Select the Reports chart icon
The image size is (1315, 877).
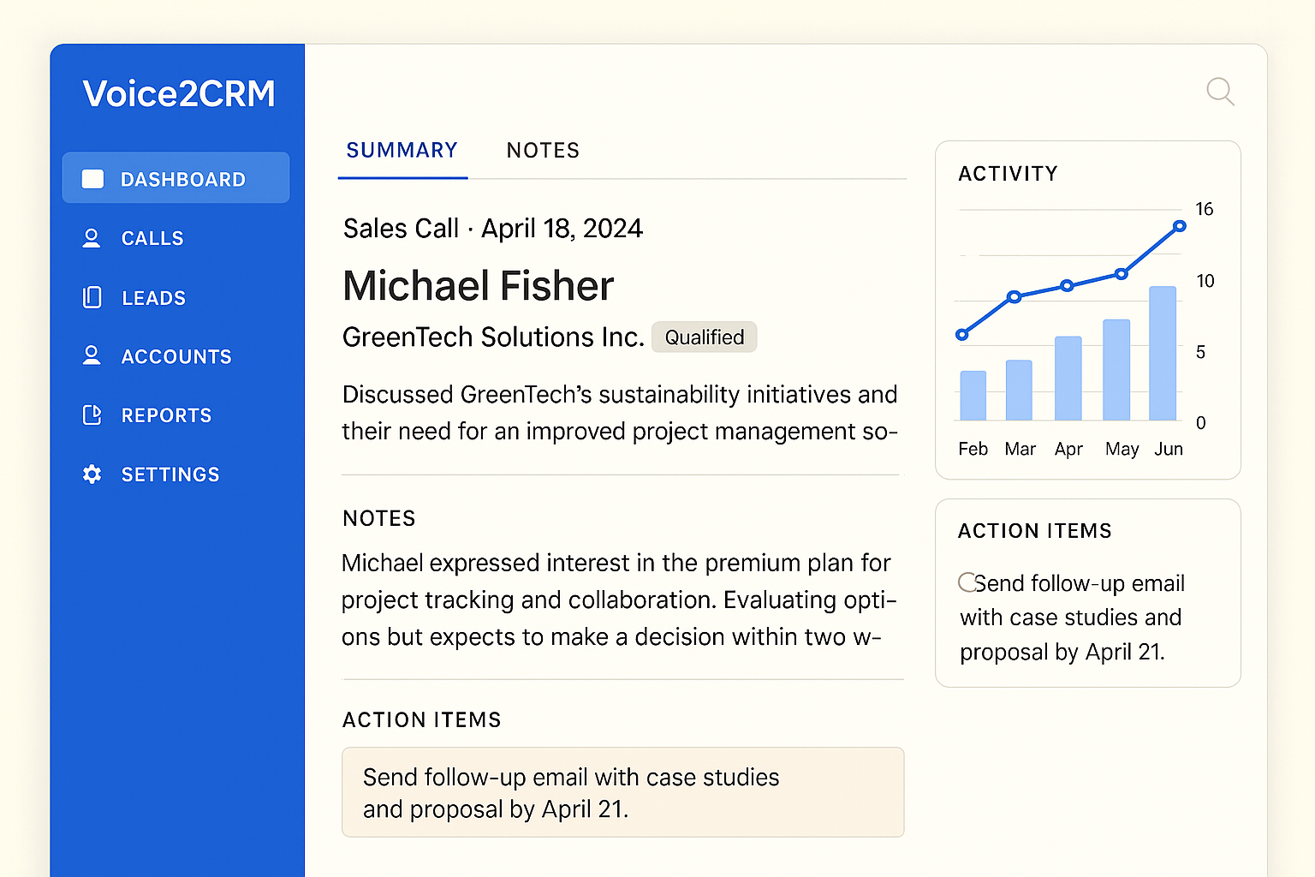click(x=92, y=415)
